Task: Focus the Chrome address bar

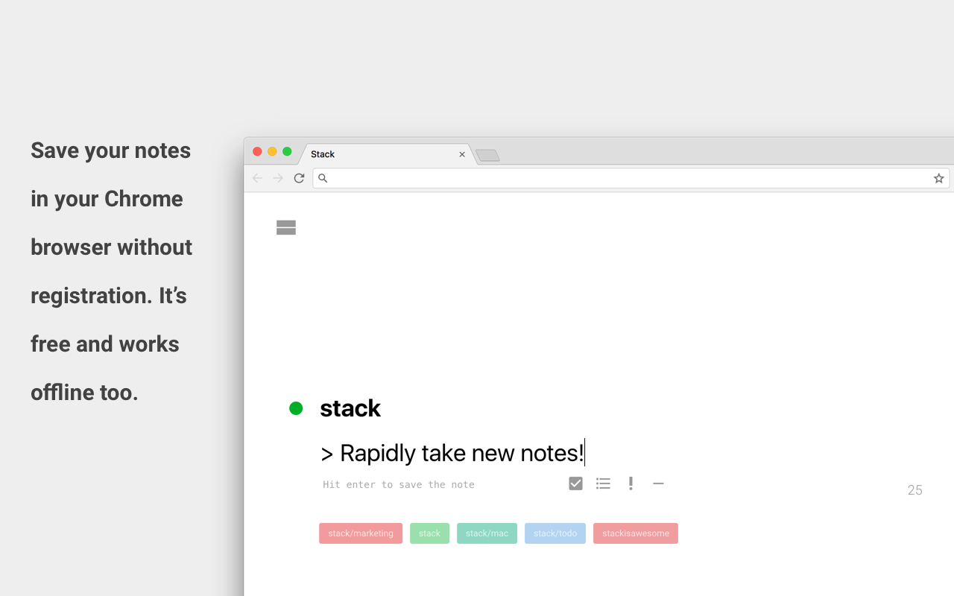Action: (631, 178)
